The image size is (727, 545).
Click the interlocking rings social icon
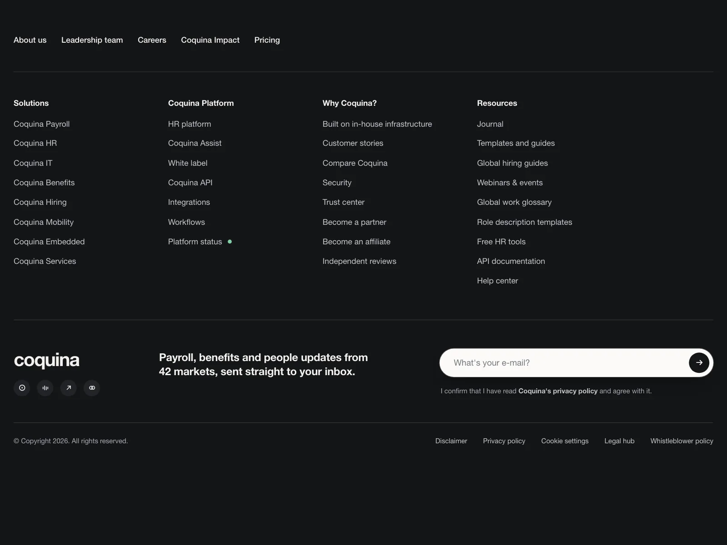click(92, 388)
